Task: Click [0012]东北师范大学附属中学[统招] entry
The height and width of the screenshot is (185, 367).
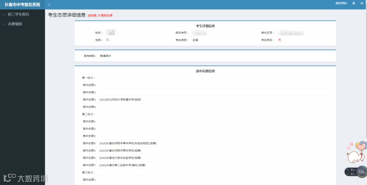Action: 120,100
